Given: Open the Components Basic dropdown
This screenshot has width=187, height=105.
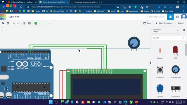Looking at the screenshot, I should 166,30.
